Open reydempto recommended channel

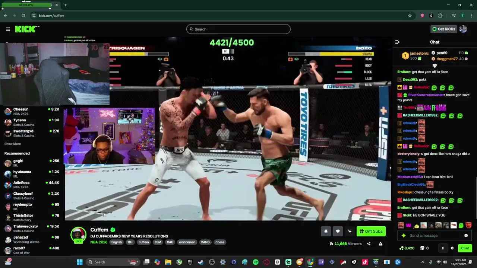point(32,207)
